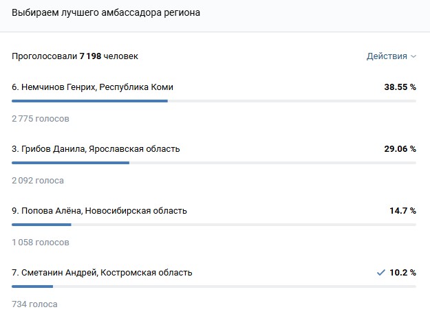Select option Грибов Данила, Ярославская область
This screenshot has width=430, height=314.
pyautogui.click(x=96, y=149)
